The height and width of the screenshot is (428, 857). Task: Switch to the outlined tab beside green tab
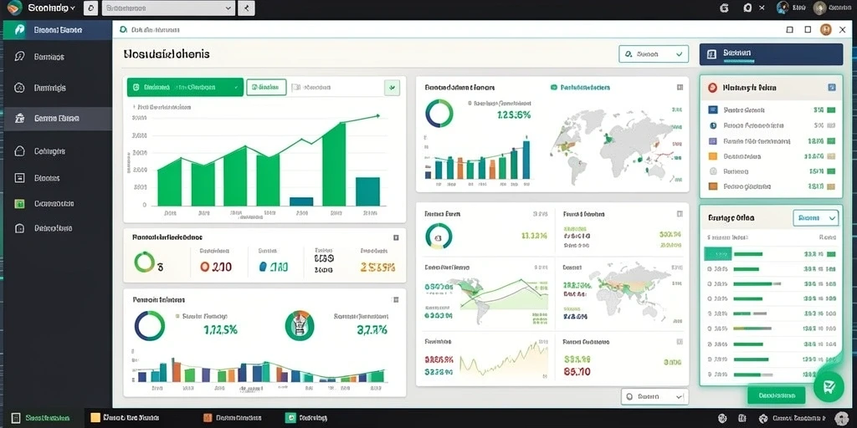[266, 87]
